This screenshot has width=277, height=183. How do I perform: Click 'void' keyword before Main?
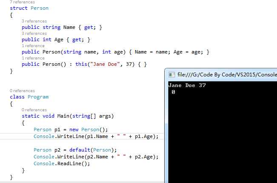click(49, 116)
